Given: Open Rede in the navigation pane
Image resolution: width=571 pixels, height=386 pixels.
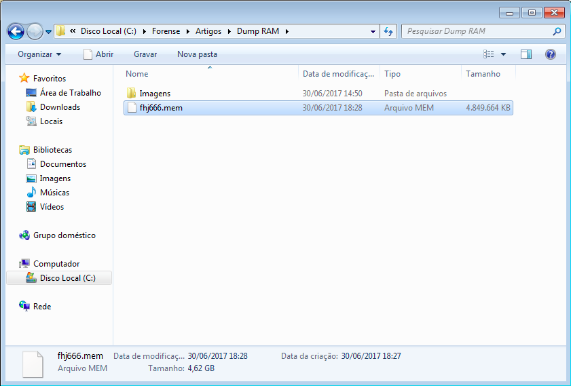Looking at the screenshot, I should click(35, 307).
